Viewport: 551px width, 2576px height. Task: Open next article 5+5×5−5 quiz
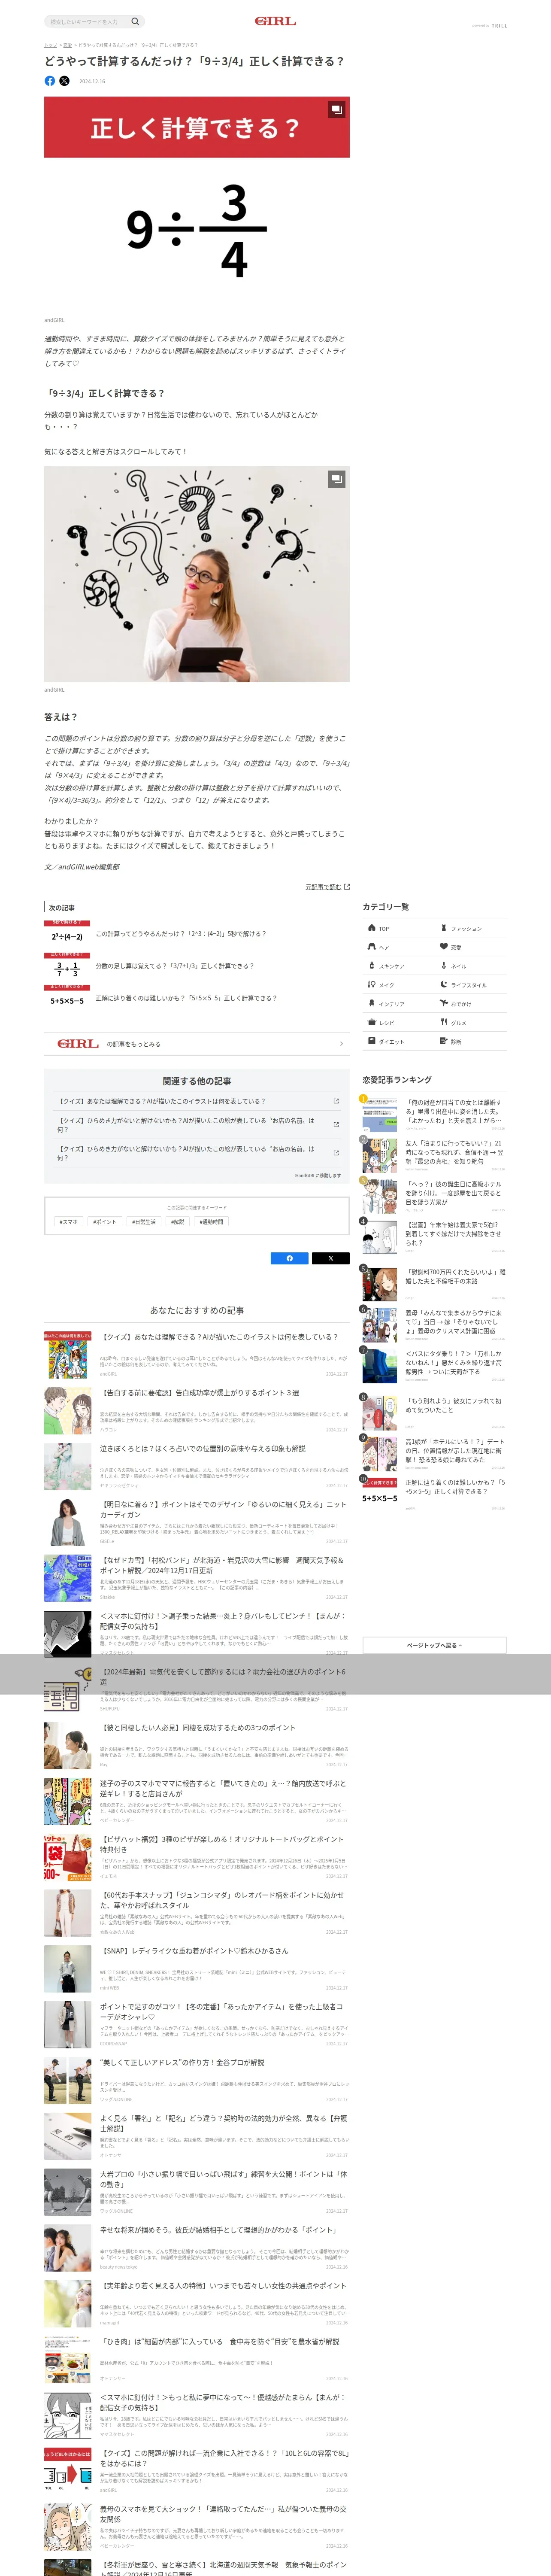click(x=186, y=998)
